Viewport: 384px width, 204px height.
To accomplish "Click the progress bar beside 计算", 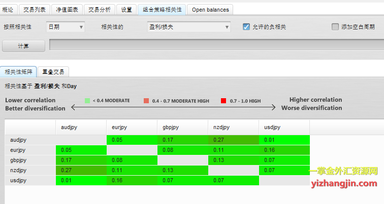I will 214,46.
